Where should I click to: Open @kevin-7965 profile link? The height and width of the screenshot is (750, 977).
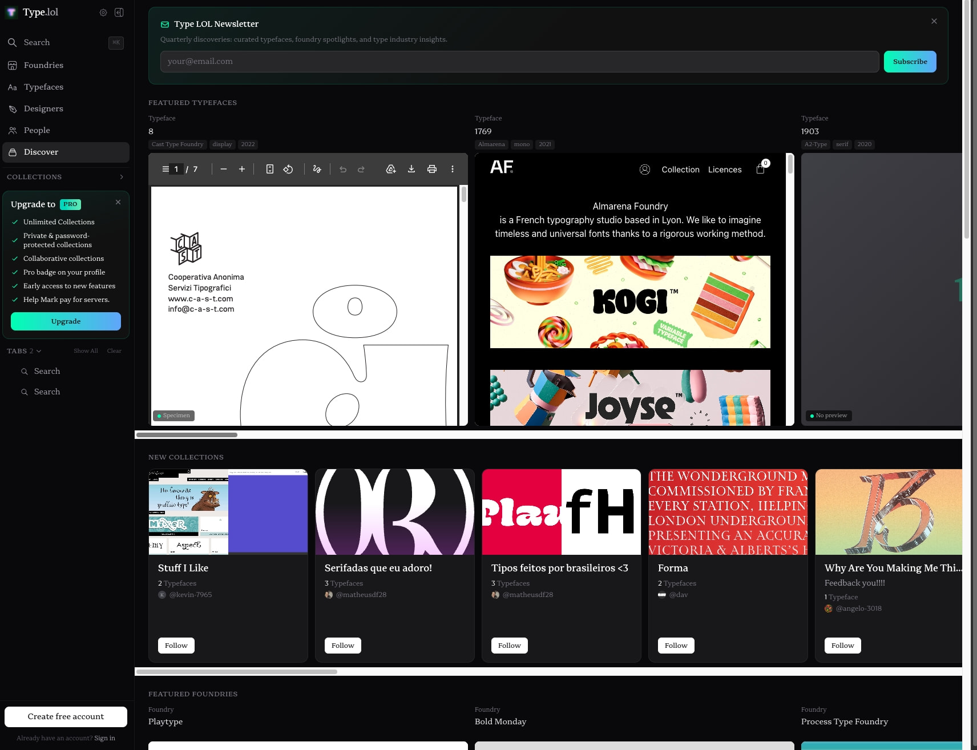pos(191,595)
